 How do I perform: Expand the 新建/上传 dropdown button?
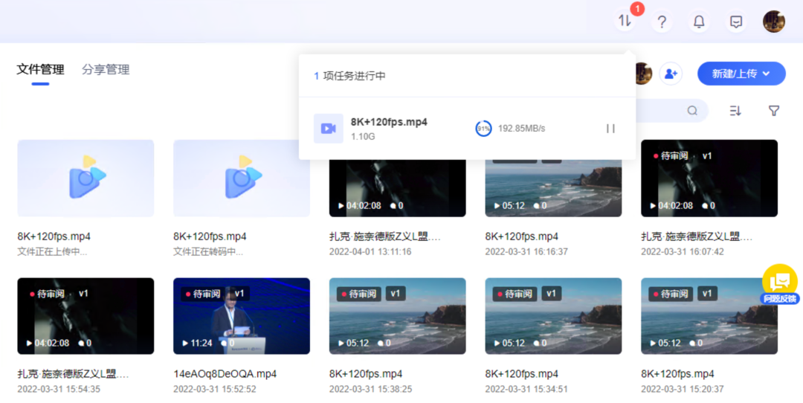[x=741, y=74]
